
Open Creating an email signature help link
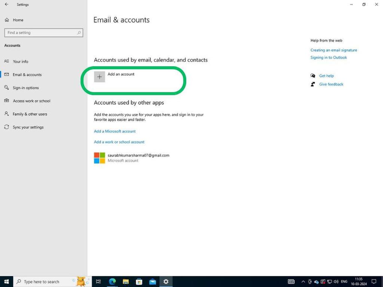(334, 50)
